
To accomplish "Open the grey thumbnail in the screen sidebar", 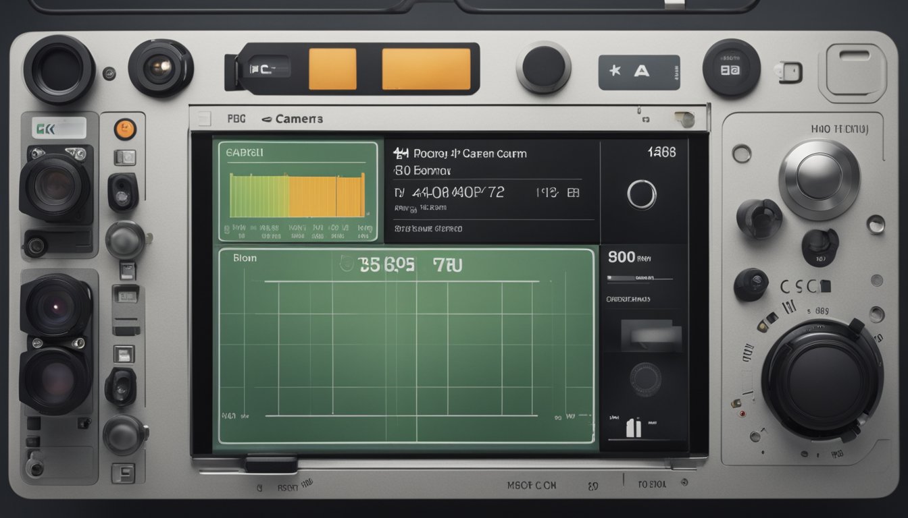I will (651, 335).
